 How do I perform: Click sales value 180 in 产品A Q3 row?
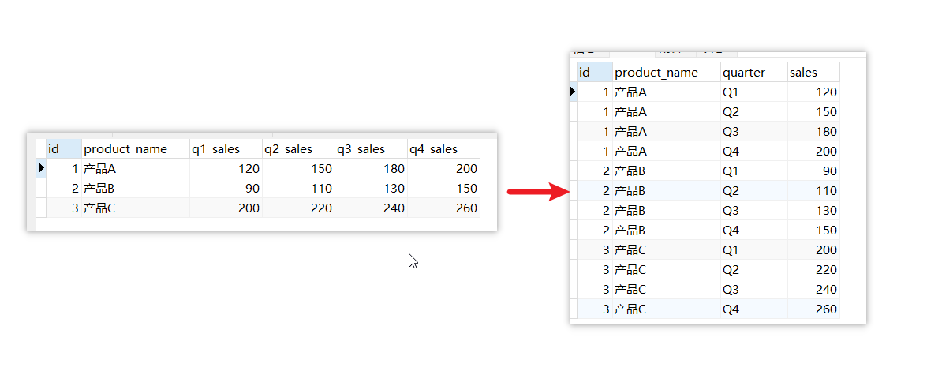pos(813,131)
